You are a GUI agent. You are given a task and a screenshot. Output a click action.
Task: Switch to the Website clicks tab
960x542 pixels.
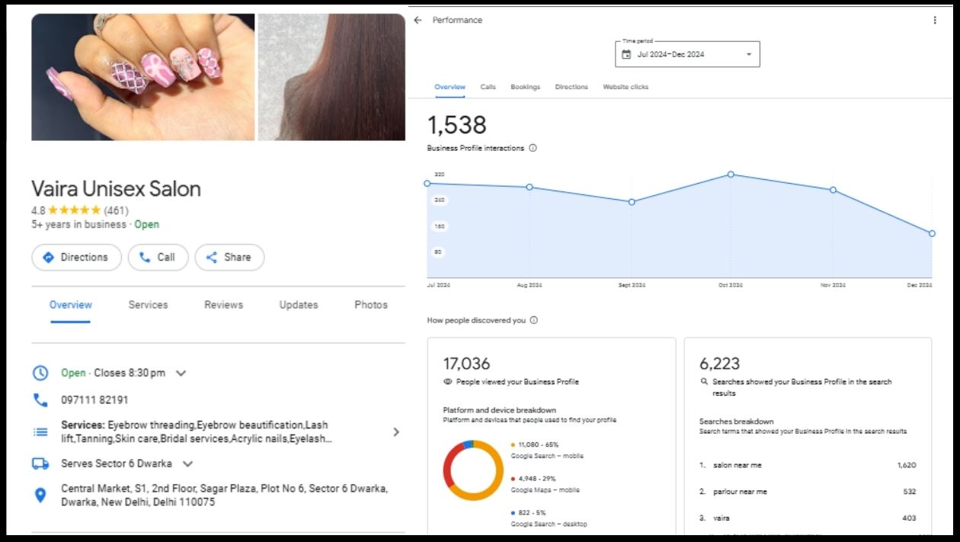click(626, 87)
